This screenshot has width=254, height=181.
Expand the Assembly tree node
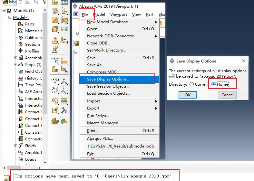15,58
